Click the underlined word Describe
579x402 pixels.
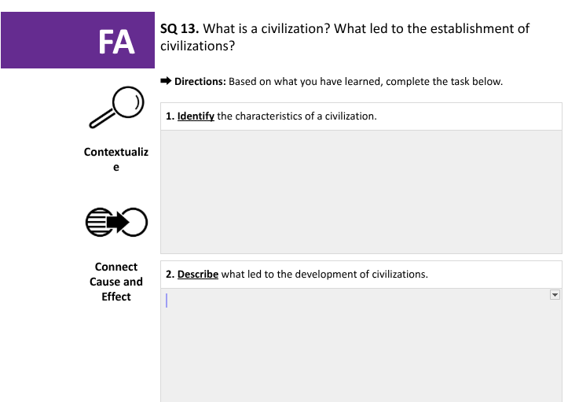point(198,275)
